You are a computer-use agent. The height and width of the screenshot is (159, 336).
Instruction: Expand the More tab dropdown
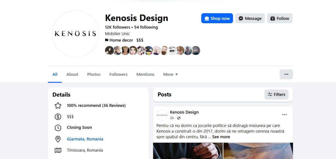pos(171,74)
